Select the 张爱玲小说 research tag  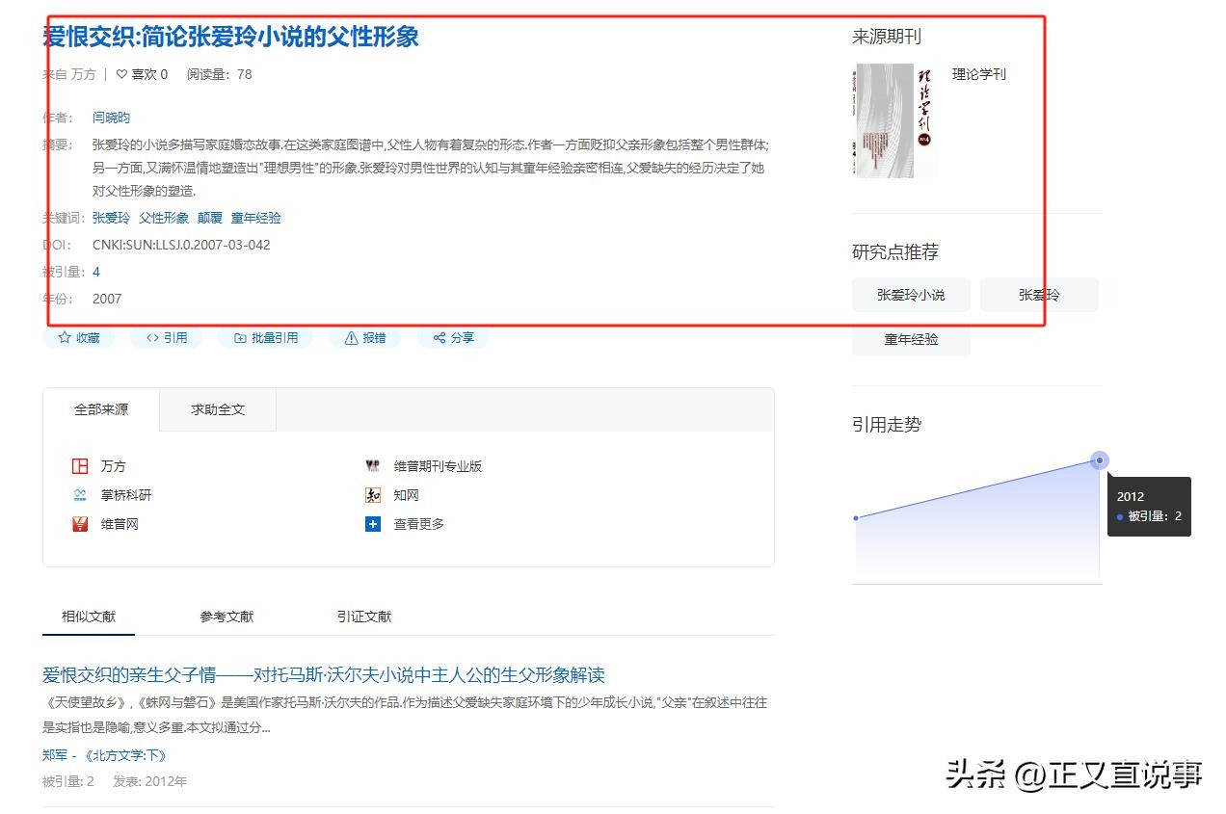[x=911, y=295]
